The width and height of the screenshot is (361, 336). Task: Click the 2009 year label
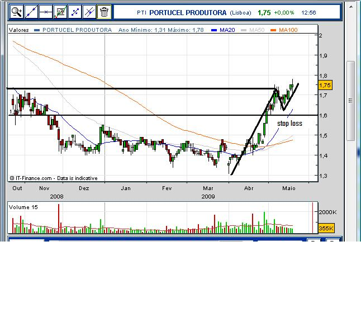click(208, 196)
